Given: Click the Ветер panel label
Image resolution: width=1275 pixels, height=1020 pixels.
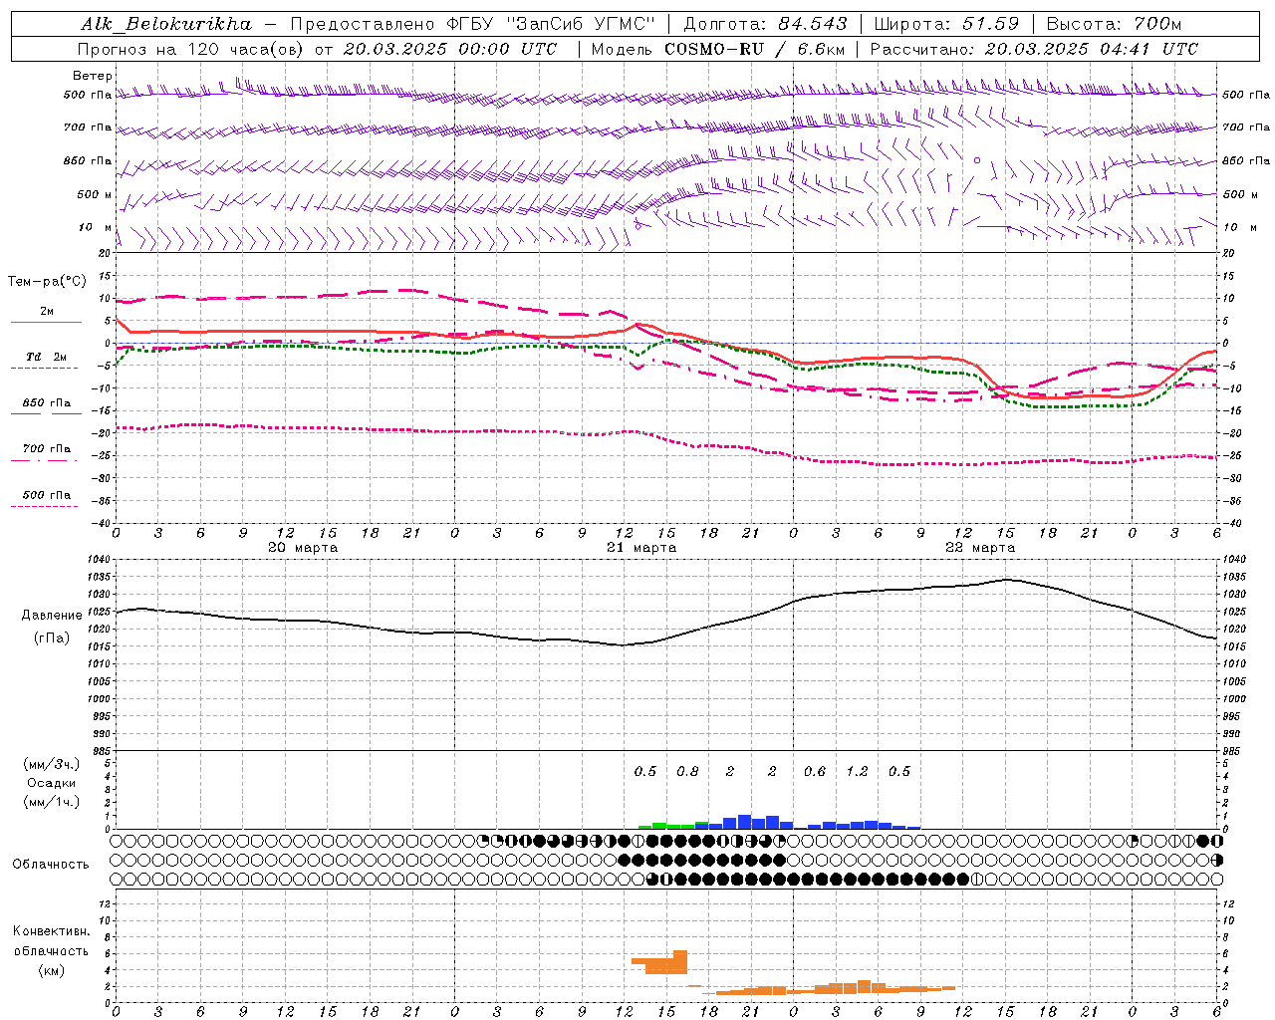Looking at the screenshot, I should [93, 76].
